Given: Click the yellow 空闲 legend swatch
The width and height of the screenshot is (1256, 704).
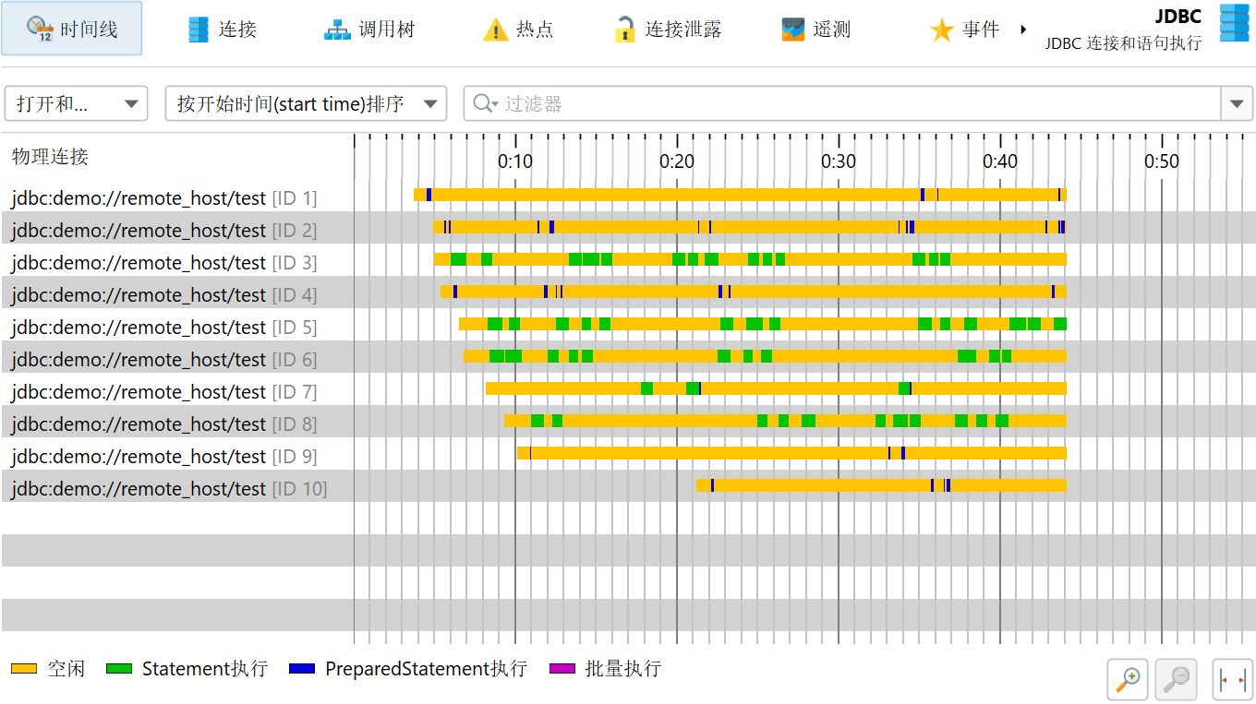Looking at the screenshot, I should (24, 668).
